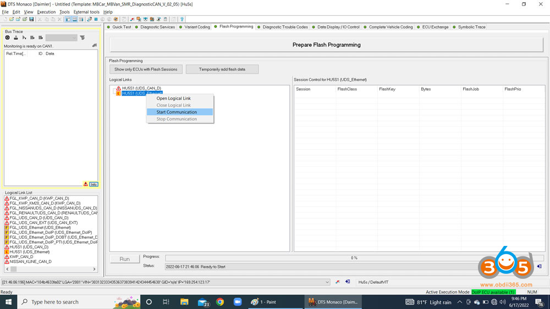Click the HU5S1 (UDS_CAN_D) warning icon in Logical Links

[x=118, y=88]
